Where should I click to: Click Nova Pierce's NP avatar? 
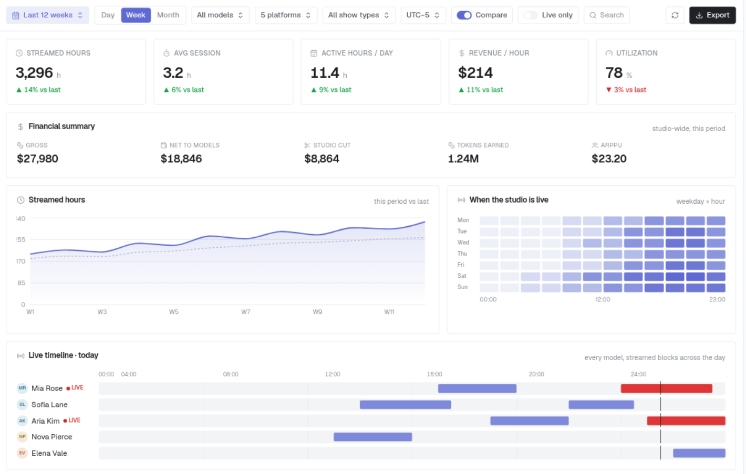22,437
